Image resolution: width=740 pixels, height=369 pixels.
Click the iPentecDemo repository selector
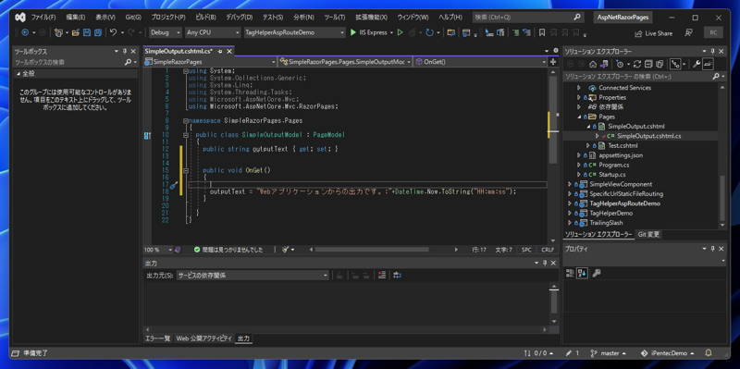point(667,353)
